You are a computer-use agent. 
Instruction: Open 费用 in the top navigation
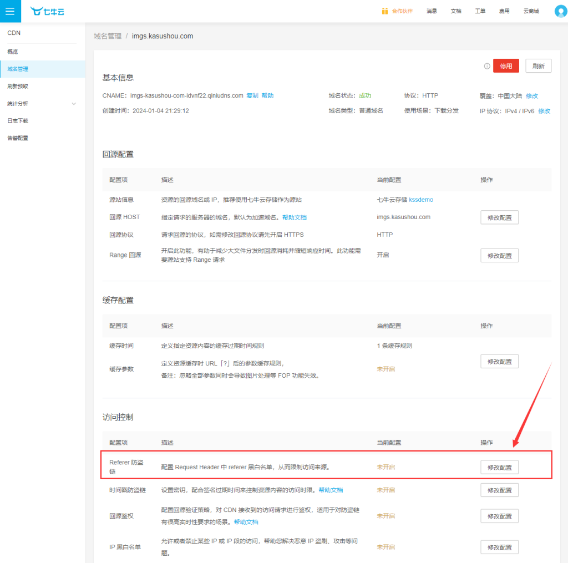(x=504, y=11)
